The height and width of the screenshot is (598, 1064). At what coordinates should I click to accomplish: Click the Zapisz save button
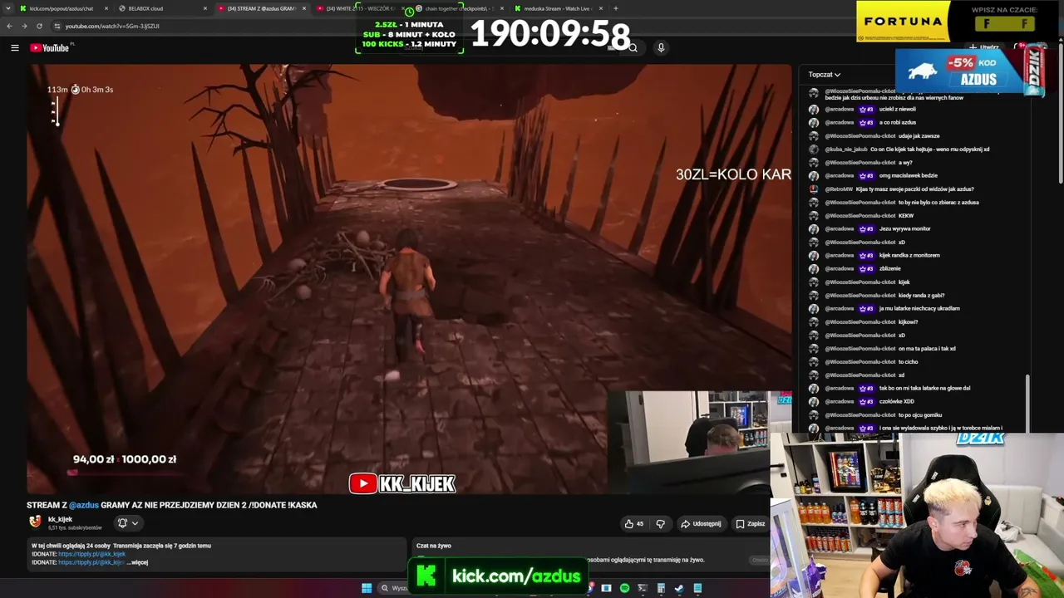pos(750,524)
